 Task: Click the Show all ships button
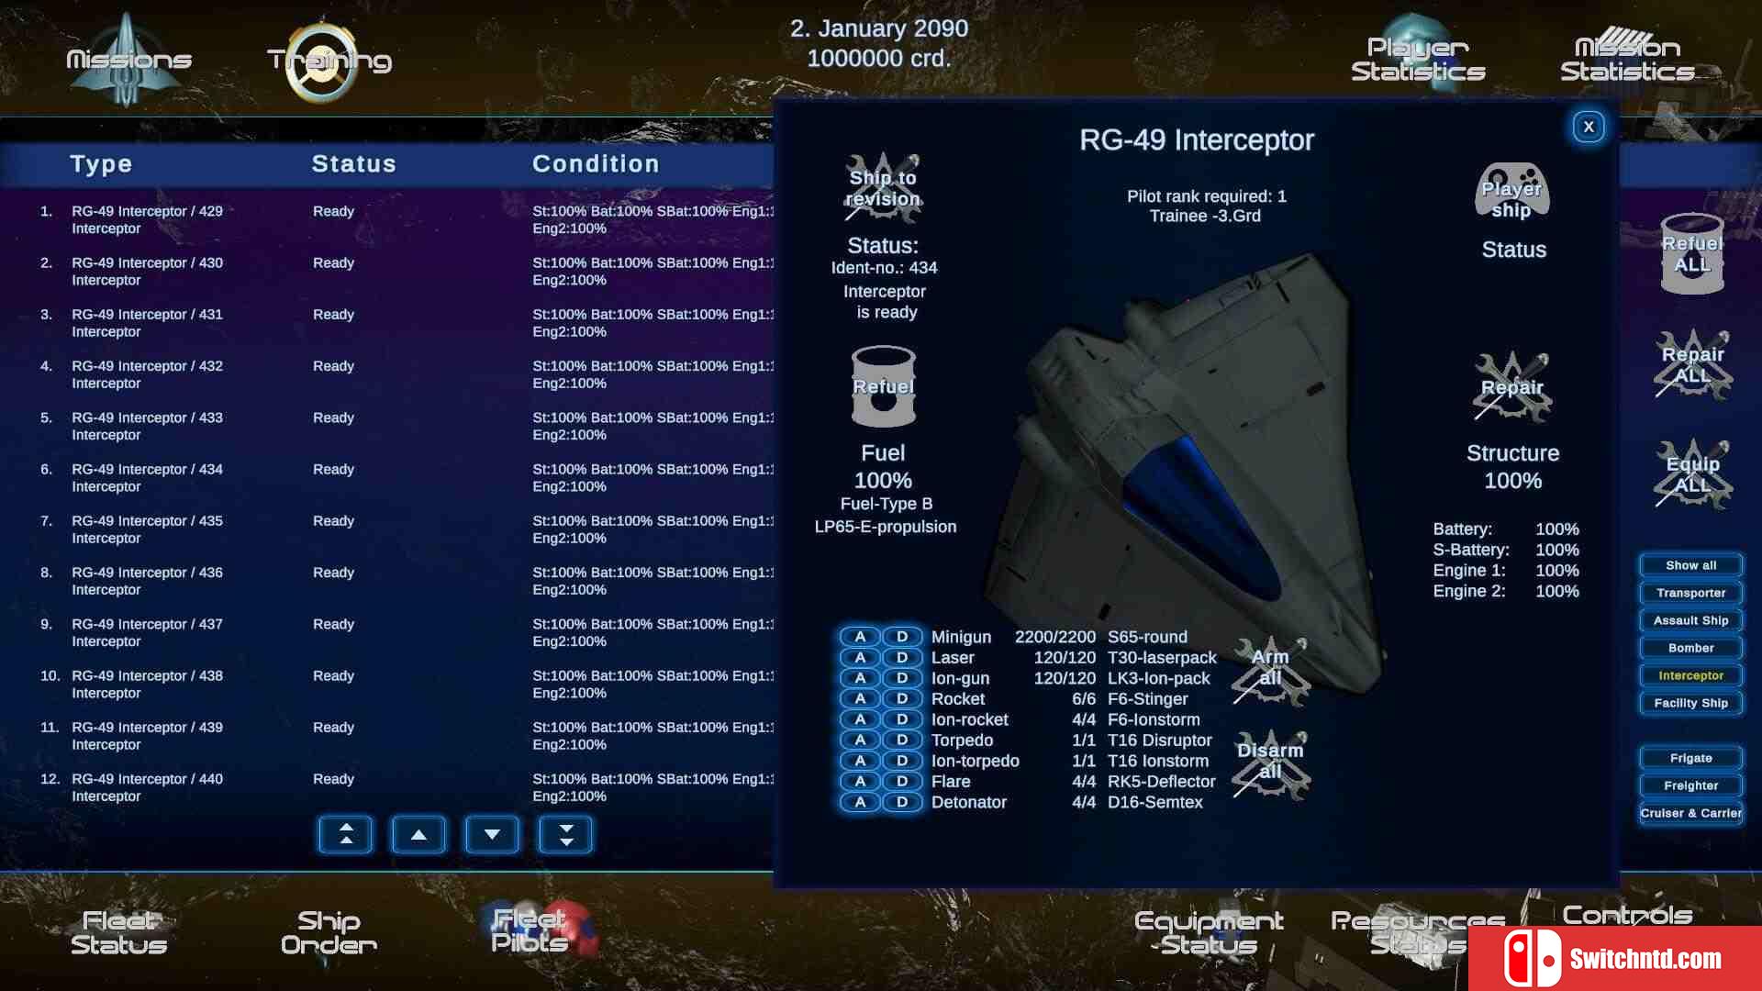[x=1690, y=565]
